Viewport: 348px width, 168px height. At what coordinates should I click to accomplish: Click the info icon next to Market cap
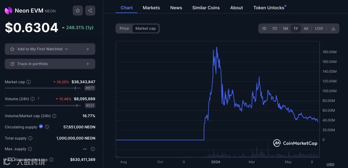28,82
